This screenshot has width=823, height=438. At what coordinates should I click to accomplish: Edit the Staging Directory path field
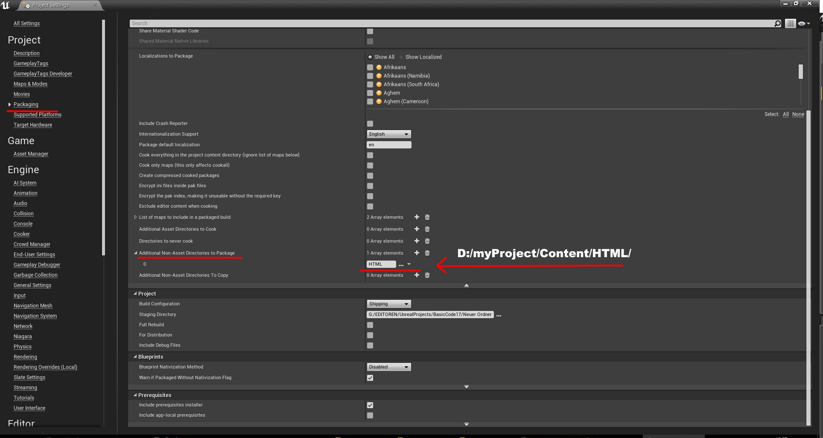(x=430, y=315)
